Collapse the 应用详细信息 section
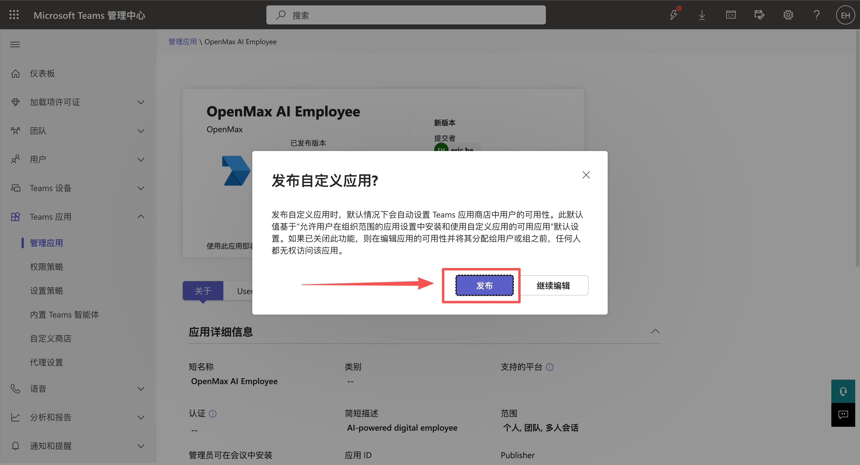Screen dimensions: 860x465 click(x=655, y=331)
